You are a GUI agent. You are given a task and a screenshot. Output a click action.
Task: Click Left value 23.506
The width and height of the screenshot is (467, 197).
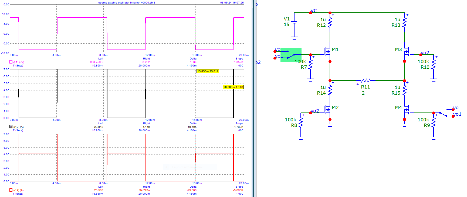(x=99, y=190)
